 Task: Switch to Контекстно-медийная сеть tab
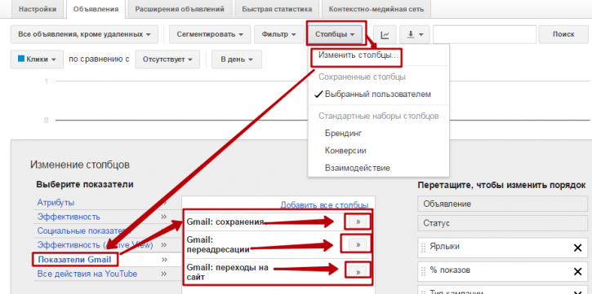(376, 9)
